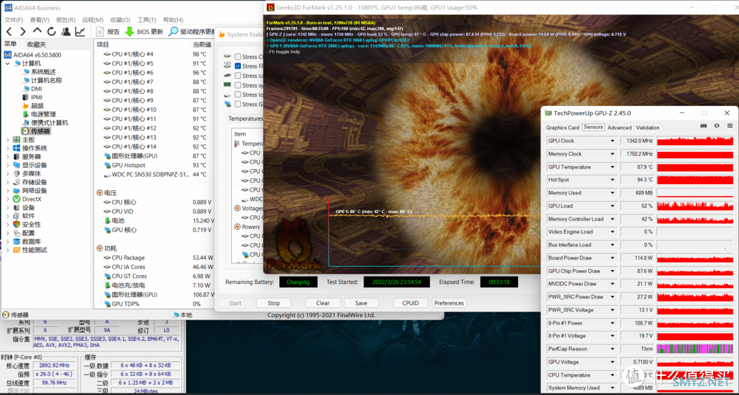The width and height of the screenshot is (739, 395).
Task: Click GPU Hotspot row sensor icon
Action: (x=107, y=165)
